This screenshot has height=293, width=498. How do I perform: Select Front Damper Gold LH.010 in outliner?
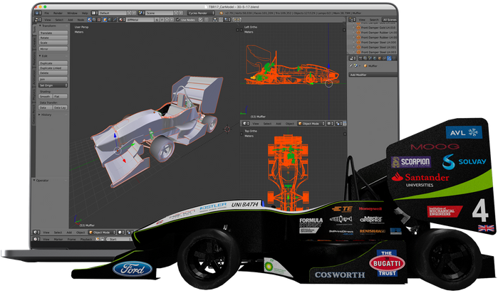click(x=378, y=28)
